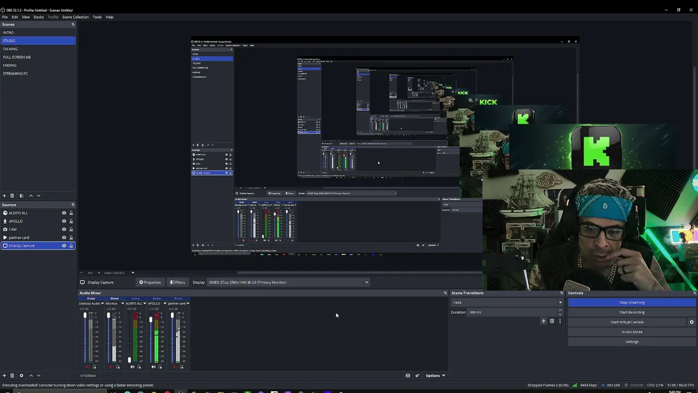Image resolution: width=698 pixels, height=393 pixels.
Task: Unmute Desktop Audio speaker icon
Action: pyautogui.click(x=87, y=367)
